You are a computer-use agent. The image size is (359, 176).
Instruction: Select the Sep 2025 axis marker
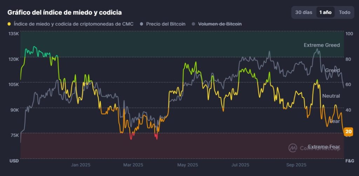[296, 165]
